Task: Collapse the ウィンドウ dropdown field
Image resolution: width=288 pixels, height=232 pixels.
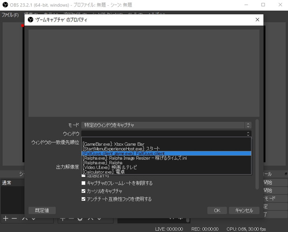Action: tap(166, 134)
